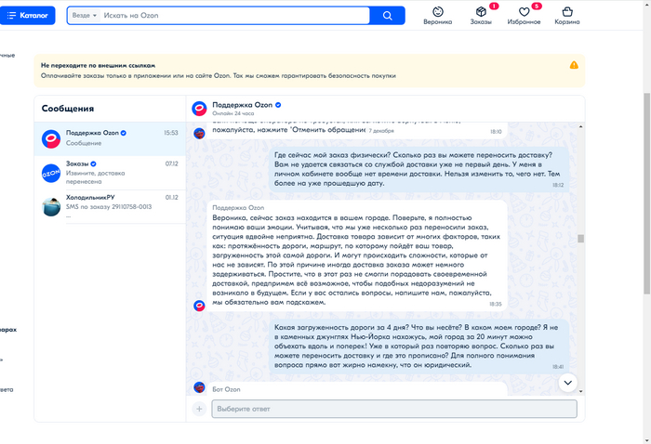The width and height of the screenshot is (651, 444).
Task: Click verified badge beside Заказы in list
Action: 93,163
